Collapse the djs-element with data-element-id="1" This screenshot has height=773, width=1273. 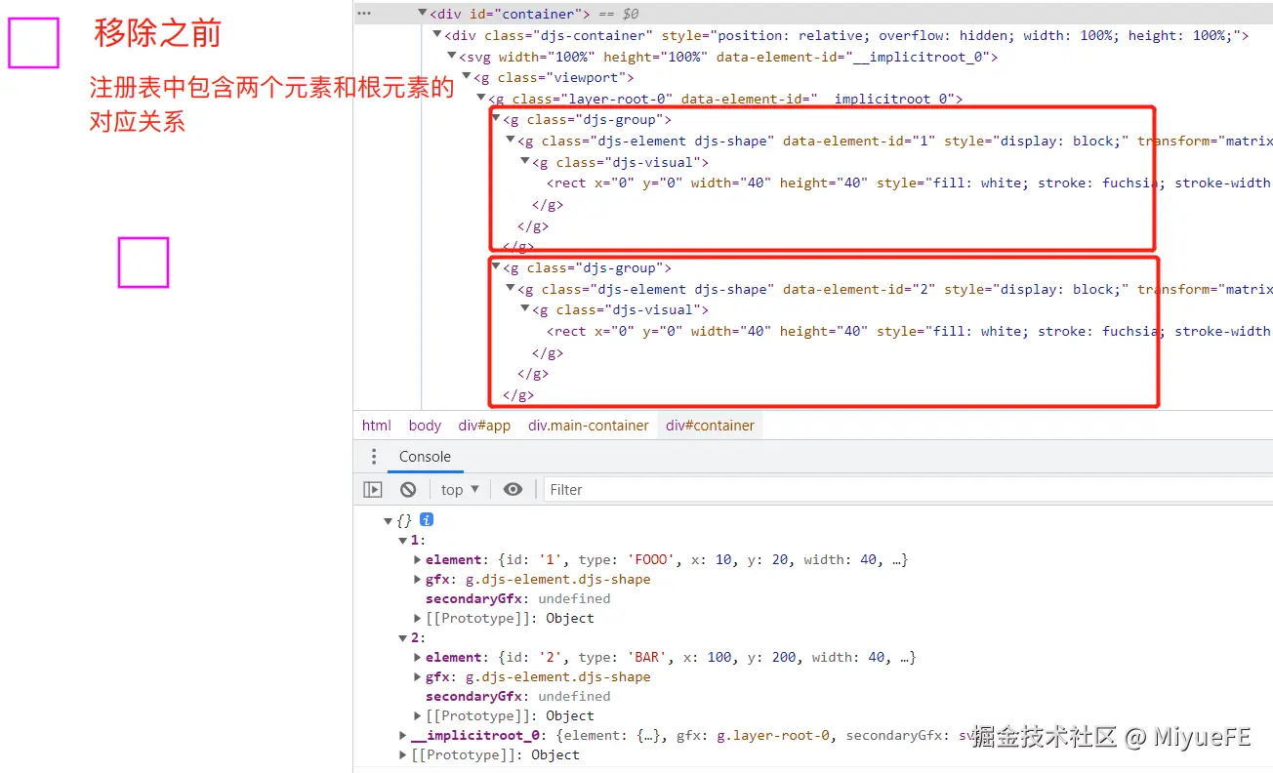pyautogui.click(x=511, y=141)
